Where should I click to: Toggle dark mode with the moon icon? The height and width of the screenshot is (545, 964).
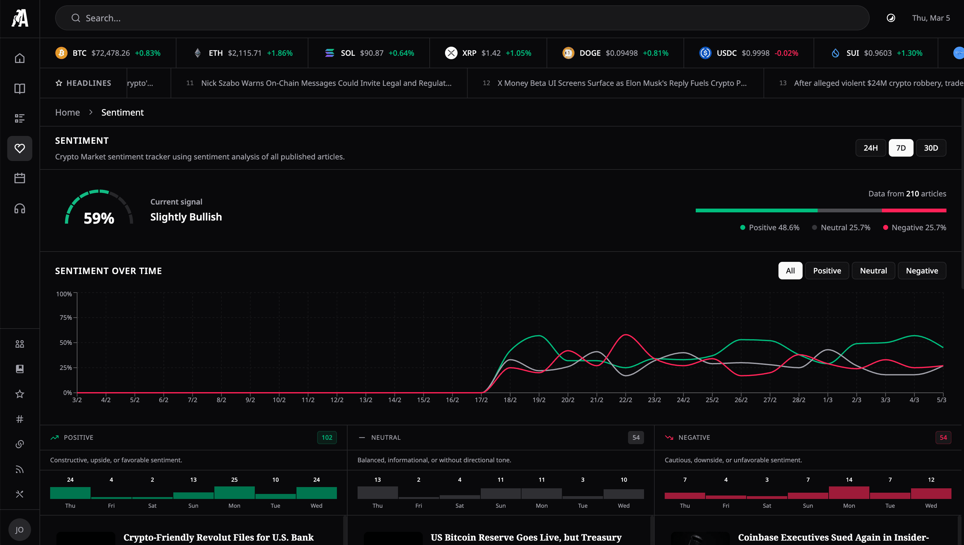[891, 18]
